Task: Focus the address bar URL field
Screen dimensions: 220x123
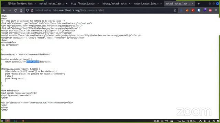Action: [x=101, y=10]
